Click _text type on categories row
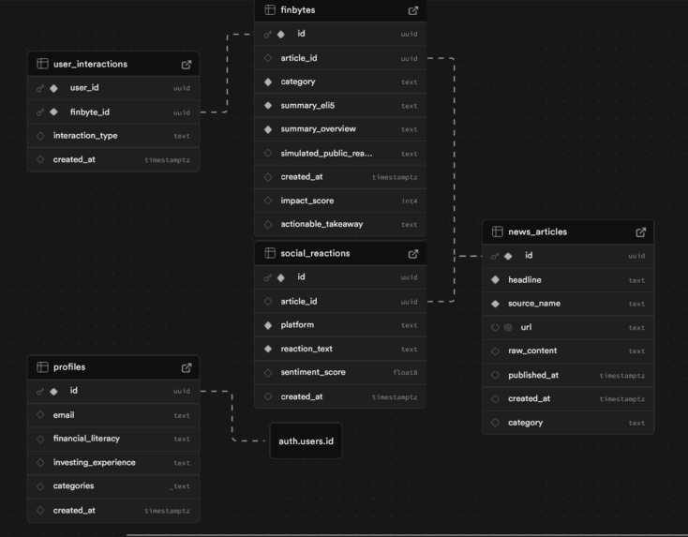The width and height of the screenshot is (688, 537). click(x=180, y=486)
